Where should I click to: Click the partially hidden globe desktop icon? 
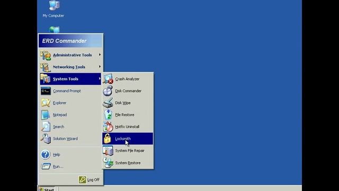point(54,30)
